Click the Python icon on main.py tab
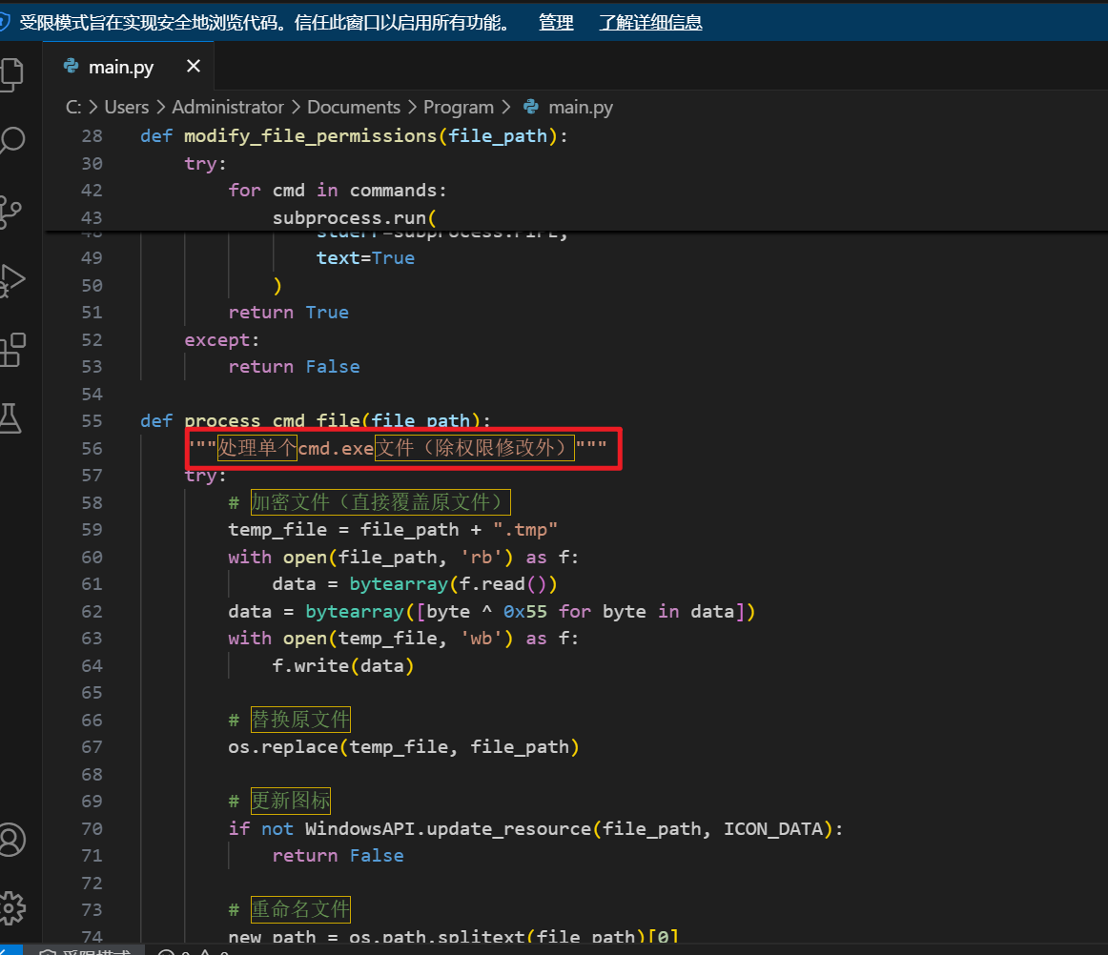 tap(71, 67)
